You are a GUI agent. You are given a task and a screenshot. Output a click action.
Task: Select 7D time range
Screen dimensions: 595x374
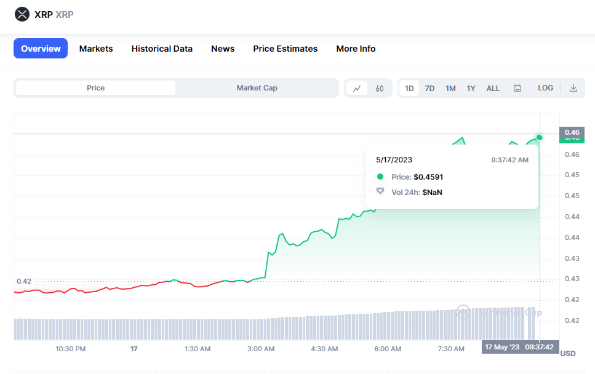click(x=429, y=89)
